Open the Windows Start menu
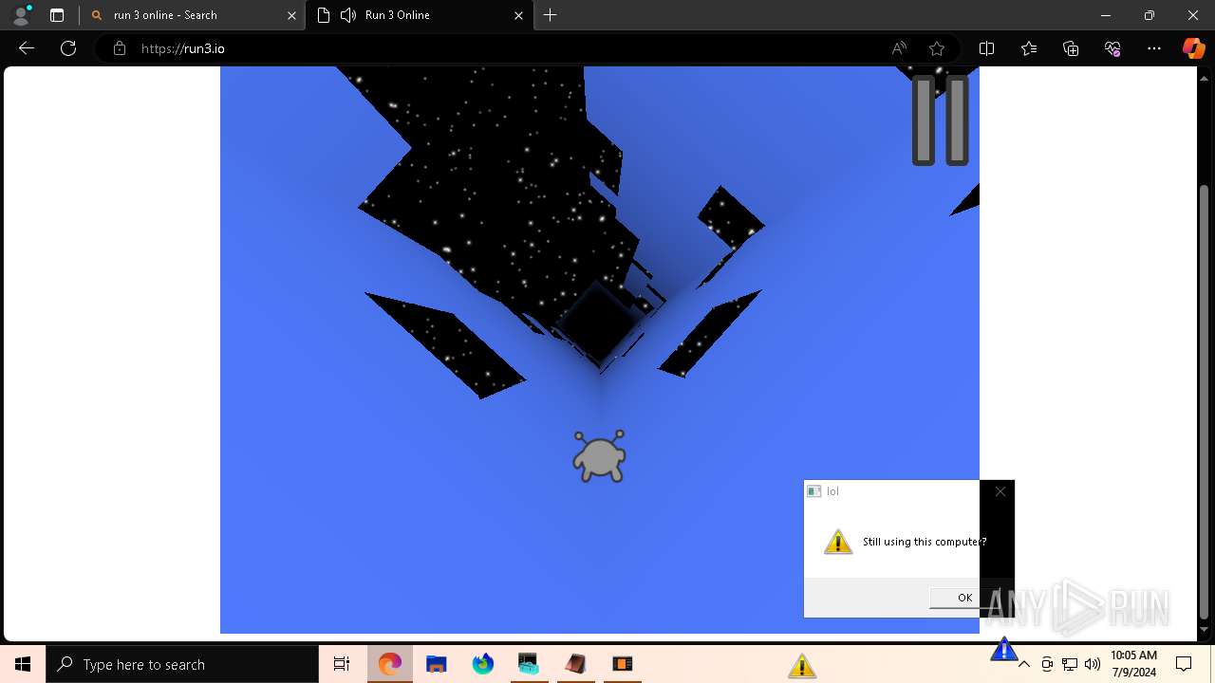Image resolution: width=1215 pixels, height=683 pixels. pyautogui.click(x=23, y=664)
